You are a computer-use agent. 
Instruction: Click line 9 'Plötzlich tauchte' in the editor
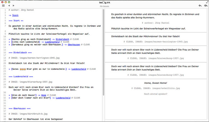pyautogui.click(x=49, y=34)
